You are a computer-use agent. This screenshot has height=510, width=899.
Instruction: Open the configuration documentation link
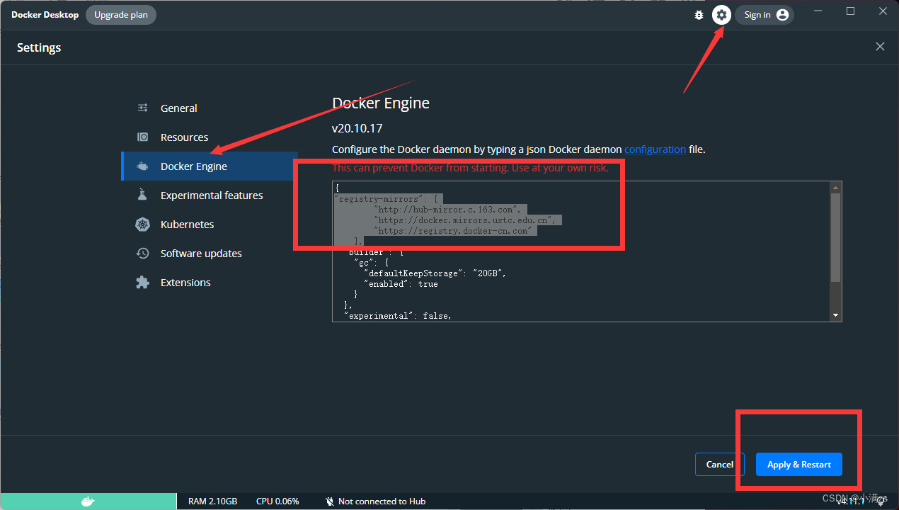coord(655,149)
